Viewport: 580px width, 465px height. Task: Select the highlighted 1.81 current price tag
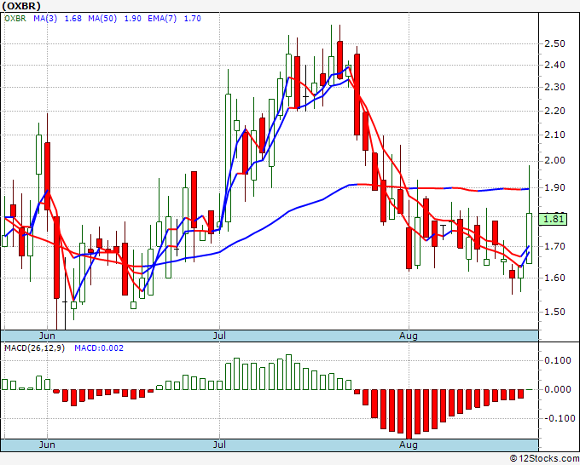tap(553, 219)
